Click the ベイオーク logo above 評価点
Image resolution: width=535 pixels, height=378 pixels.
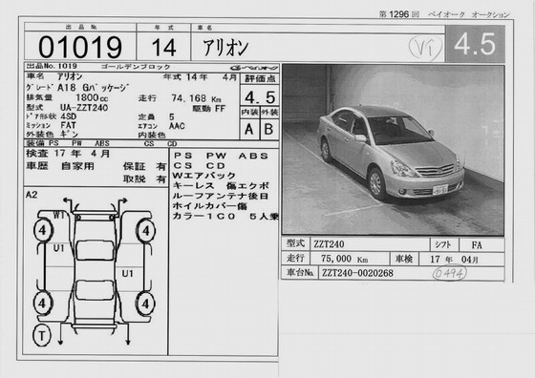(253, 68)
